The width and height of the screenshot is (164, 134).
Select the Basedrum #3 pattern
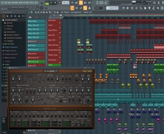pos(36,58)
